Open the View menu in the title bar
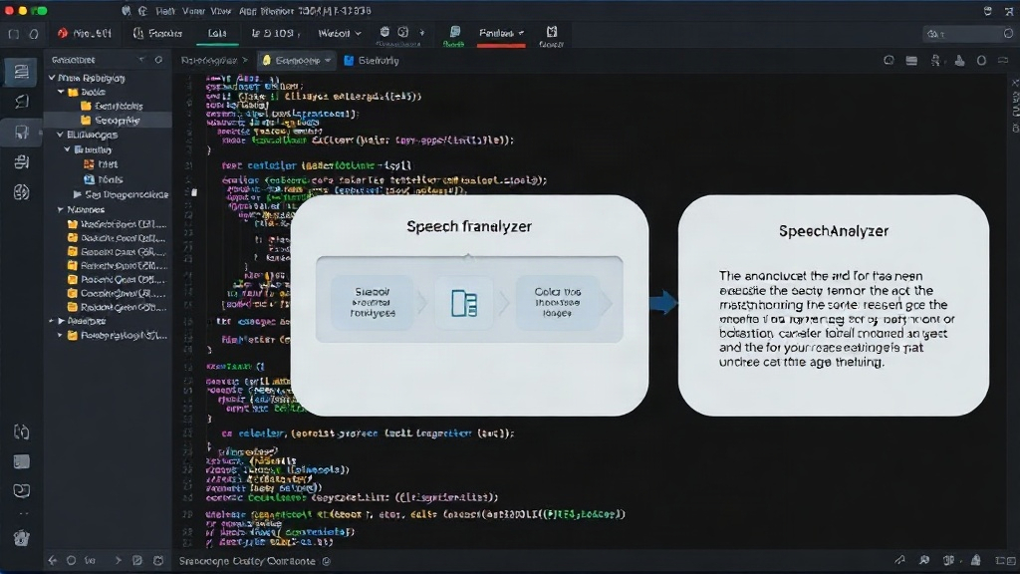1020x574 pixels. click(220, 10)
